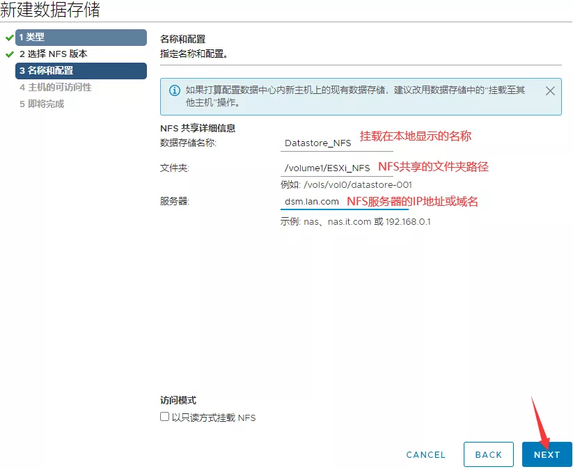
Task: Return to step 2 选择 NFS 版本
Action: 54,54
